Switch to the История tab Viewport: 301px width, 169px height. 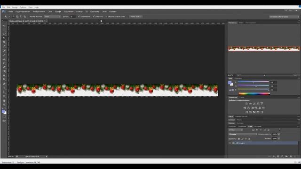tap(258, 126)
